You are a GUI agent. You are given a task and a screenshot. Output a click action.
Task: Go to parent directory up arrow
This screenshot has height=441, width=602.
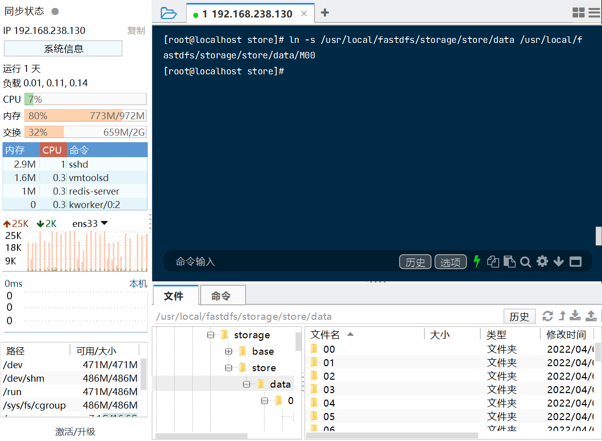click(562, 316)
